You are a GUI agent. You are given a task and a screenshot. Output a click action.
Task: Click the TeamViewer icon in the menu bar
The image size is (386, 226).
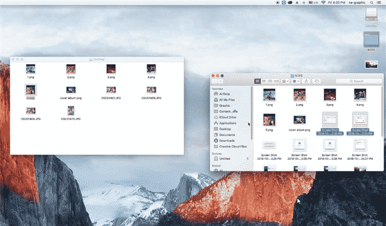[284, 2]
